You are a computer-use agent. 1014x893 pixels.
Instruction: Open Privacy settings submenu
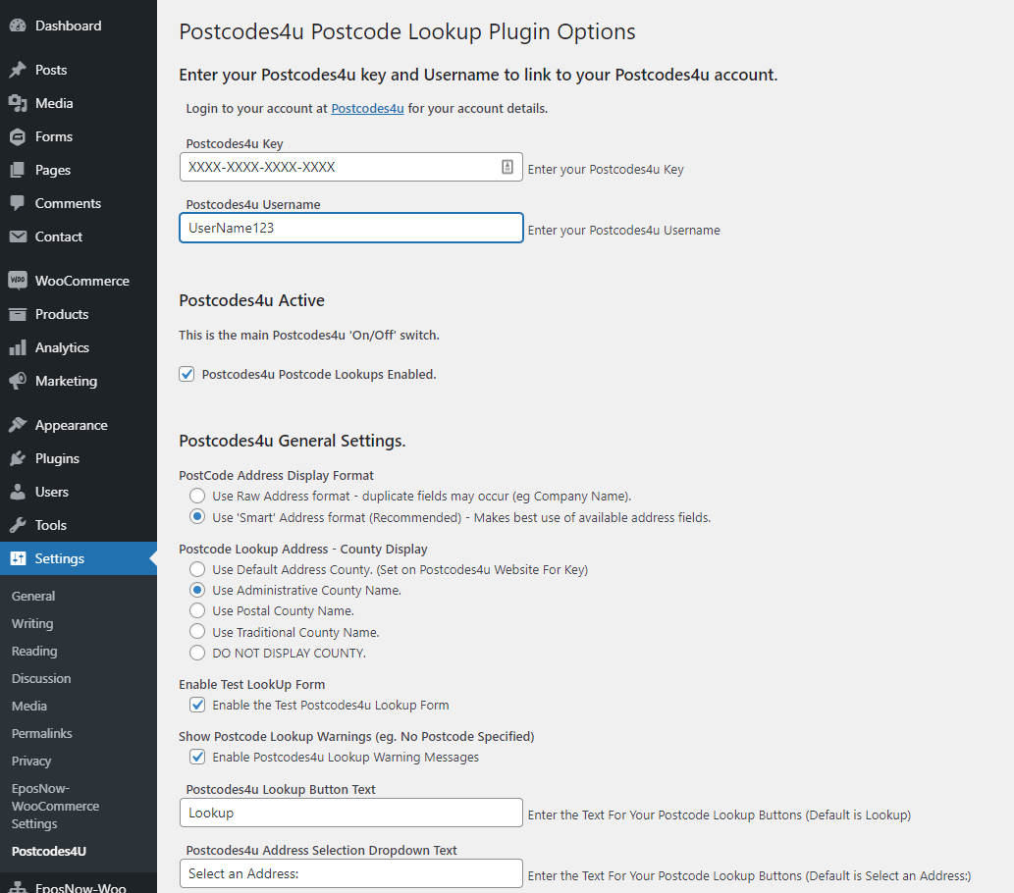[x=31, y=762]
